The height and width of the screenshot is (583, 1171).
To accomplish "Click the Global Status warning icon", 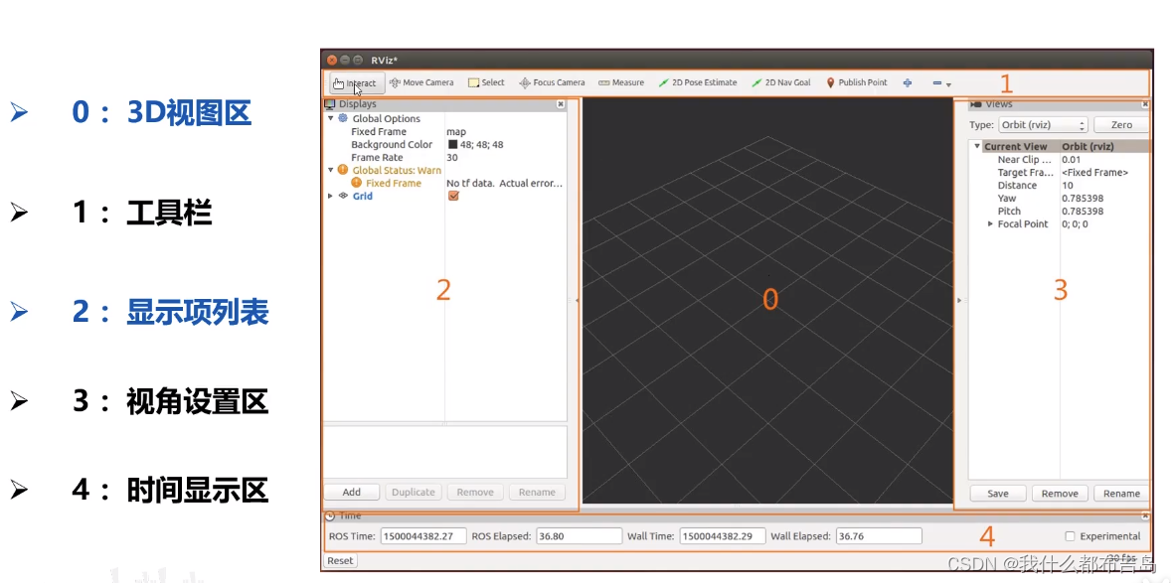I will coord(343,170).
